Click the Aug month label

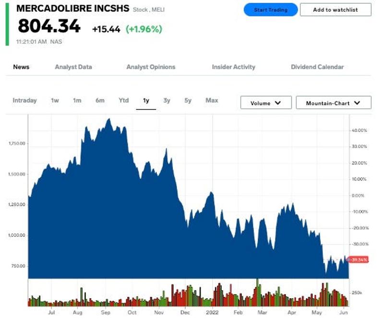click(x=78, y=313)
